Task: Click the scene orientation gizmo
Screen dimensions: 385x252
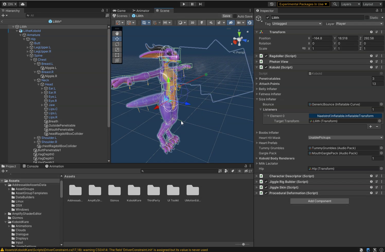Action: 240,40
